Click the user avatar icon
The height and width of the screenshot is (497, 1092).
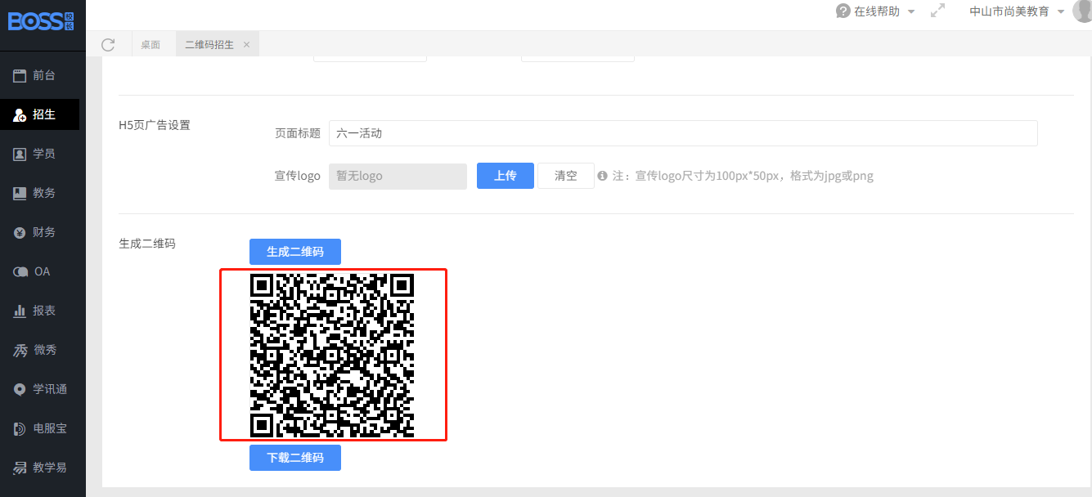point(1082,11)
